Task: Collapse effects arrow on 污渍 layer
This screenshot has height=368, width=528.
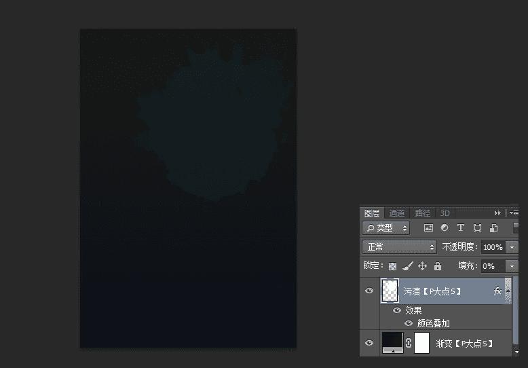Action: click(x=508, y=291)
